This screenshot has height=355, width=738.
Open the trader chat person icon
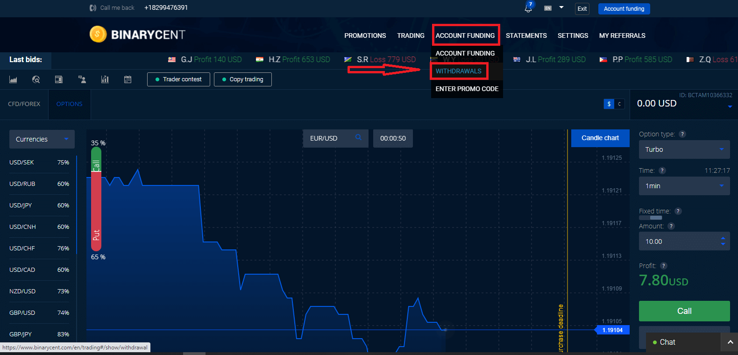82,79
